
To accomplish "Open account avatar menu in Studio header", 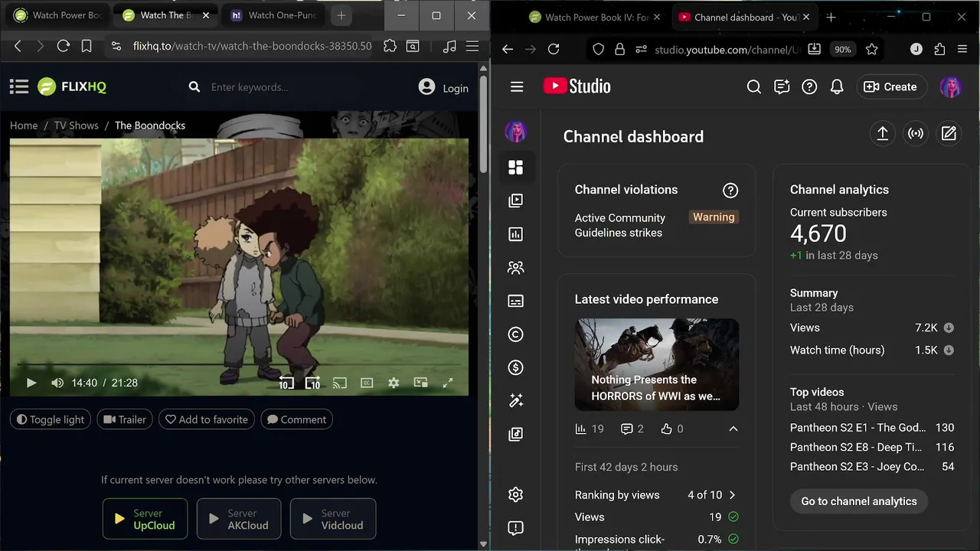I will (x=950, y=87).
